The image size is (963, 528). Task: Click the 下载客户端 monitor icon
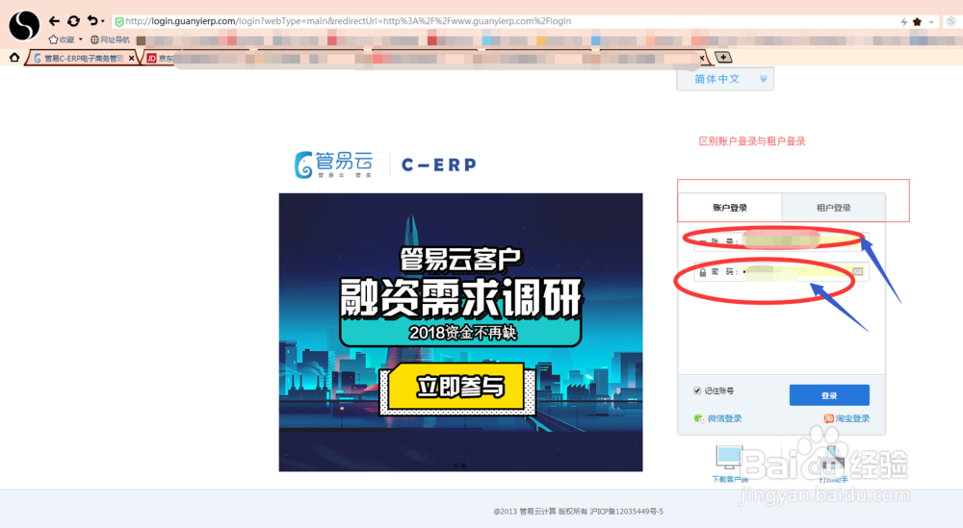click(729, 458)
